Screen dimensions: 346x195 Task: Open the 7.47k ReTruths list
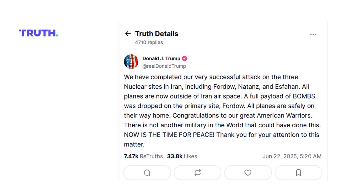(143, 156)
